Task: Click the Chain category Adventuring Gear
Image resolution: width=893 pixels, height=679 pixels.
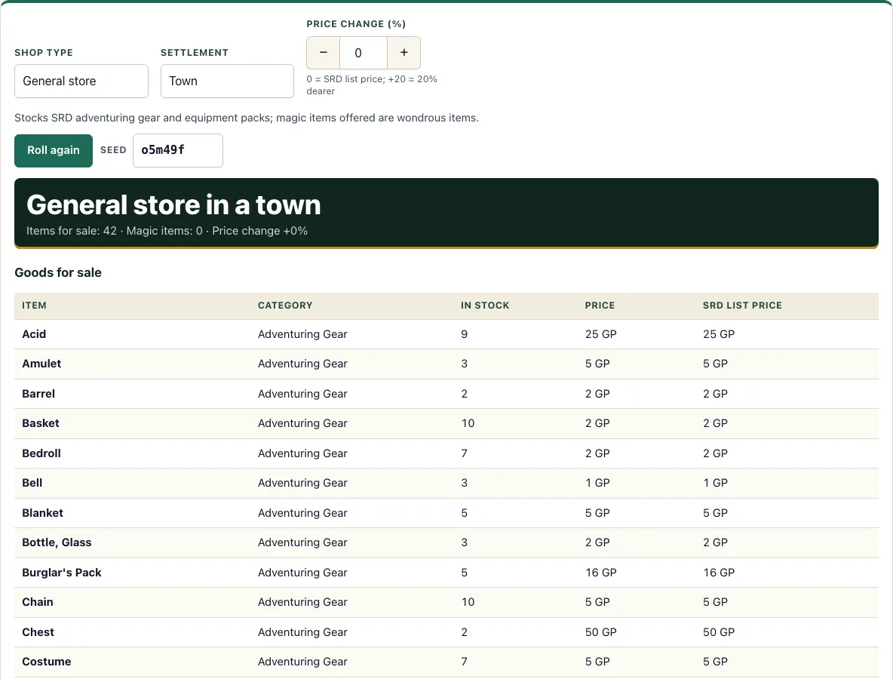Action: pyautogui.click(x=302, y=602)
